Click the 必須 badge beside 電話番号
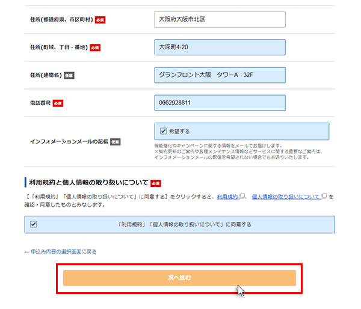Screen dimensions: 361x309 click(x=58, y=103)
